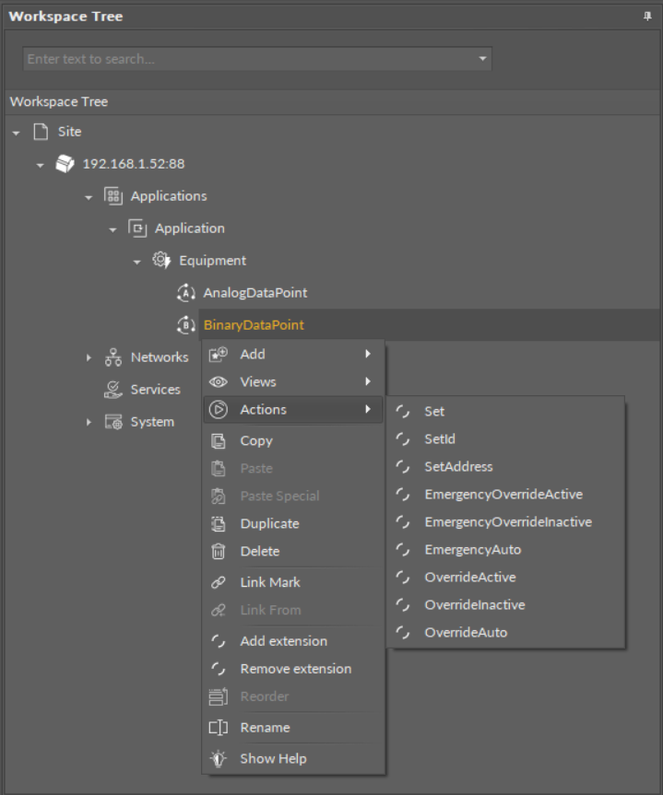Click the pin icon in panel header
This screenshot has width=663, height=795.
(x=647, y=17)
